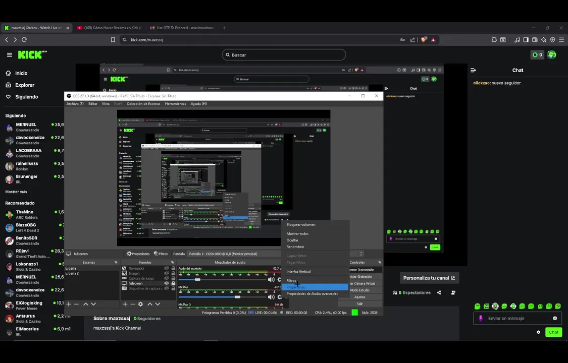Click the share page icon in address bar

pos(412,40)
